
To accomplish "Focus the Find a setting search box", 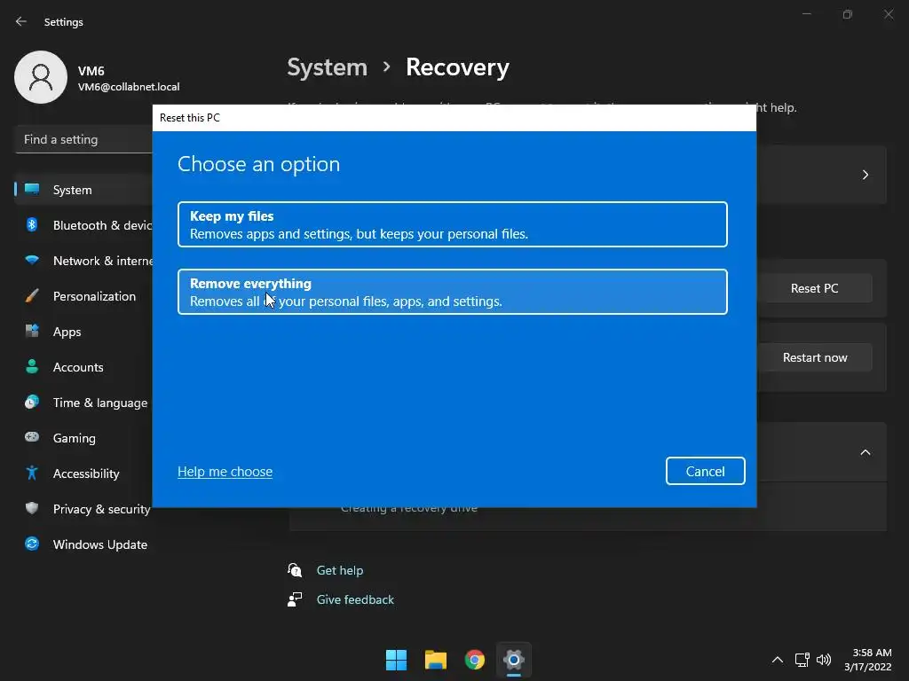I will (84, 139).
